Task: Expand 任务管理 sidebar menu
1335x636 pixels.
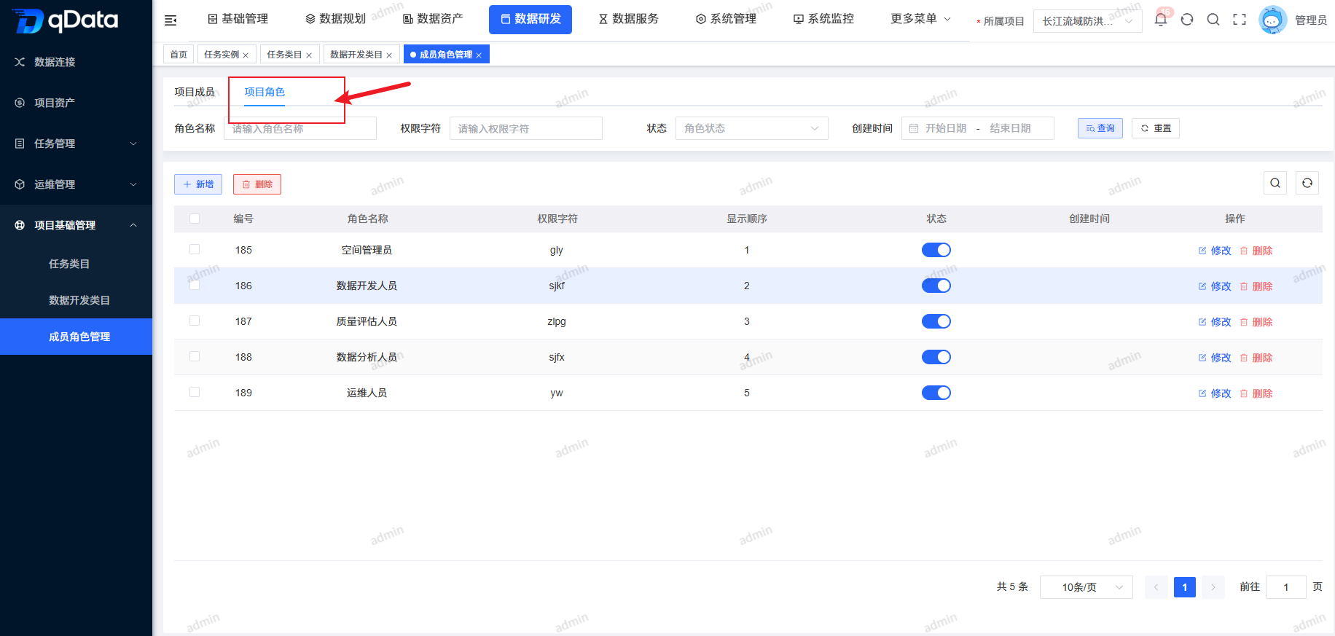Action: (76, 144)
